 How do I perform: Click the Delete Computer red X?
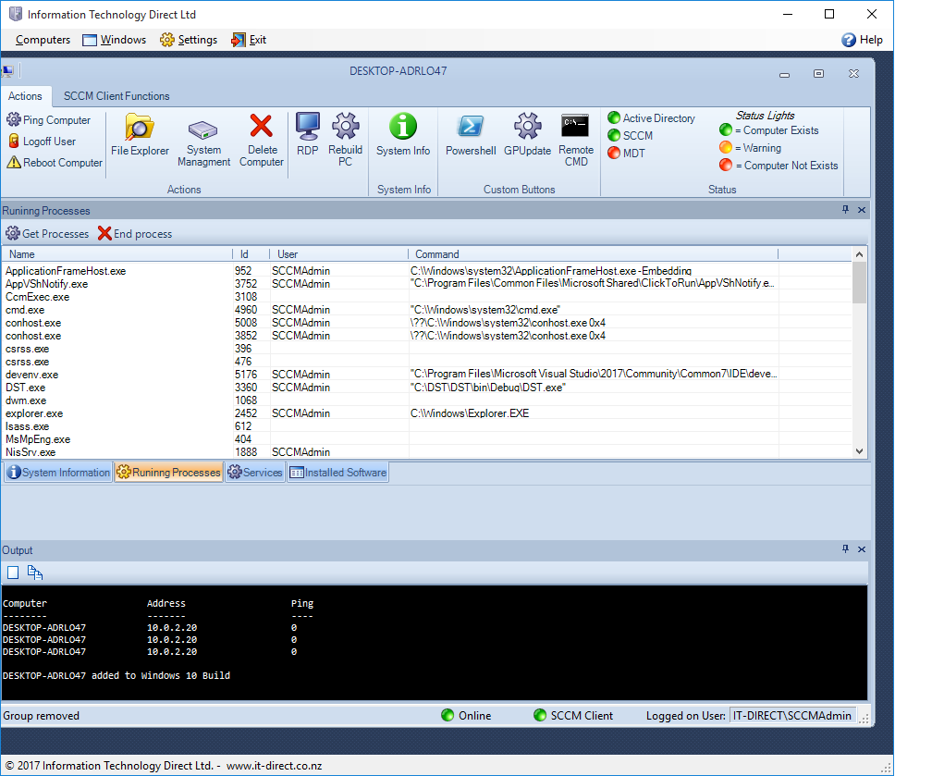pos(262,127)
